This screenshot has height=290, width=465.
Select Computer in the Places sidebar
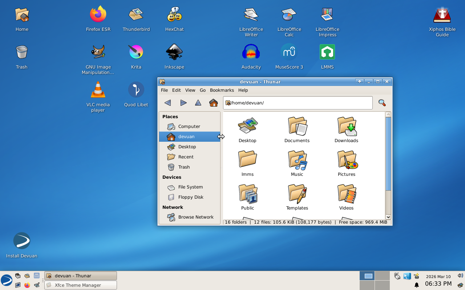pos(190,127)
